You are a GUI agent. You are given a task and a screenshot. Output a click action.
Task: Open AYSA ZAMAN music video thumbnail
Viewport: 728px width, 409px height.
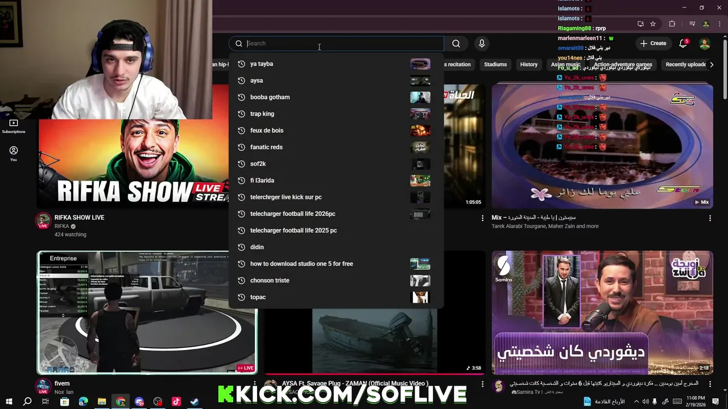pos(374,341)
